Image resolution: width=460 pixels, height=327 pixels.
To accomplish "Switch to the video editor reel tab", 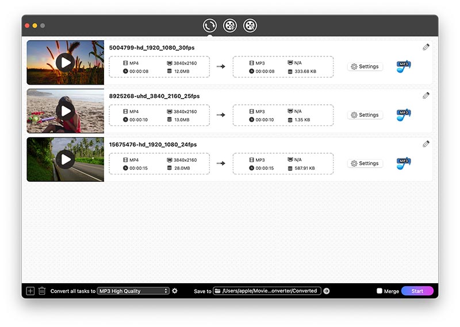I will 229,25.
